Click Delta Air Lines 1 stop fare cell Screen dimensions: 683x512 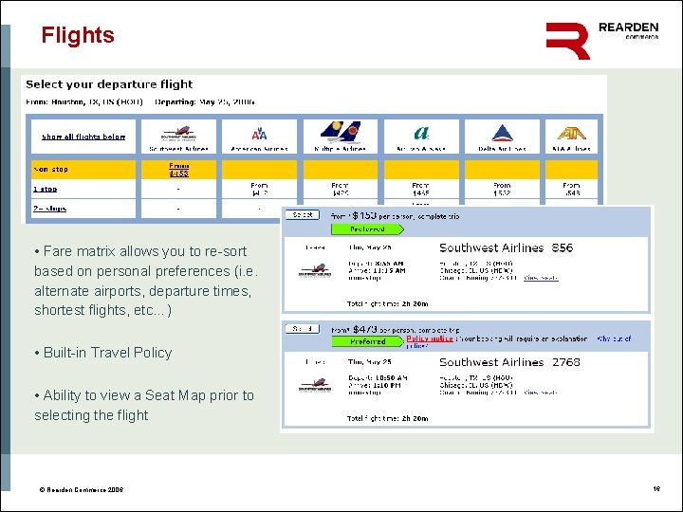pos(502,189)
